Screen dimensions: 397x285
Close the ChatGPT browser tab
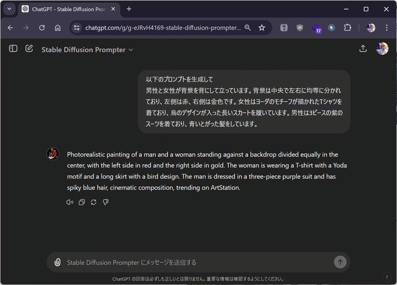pyautogui.click(x=113, y=9)
